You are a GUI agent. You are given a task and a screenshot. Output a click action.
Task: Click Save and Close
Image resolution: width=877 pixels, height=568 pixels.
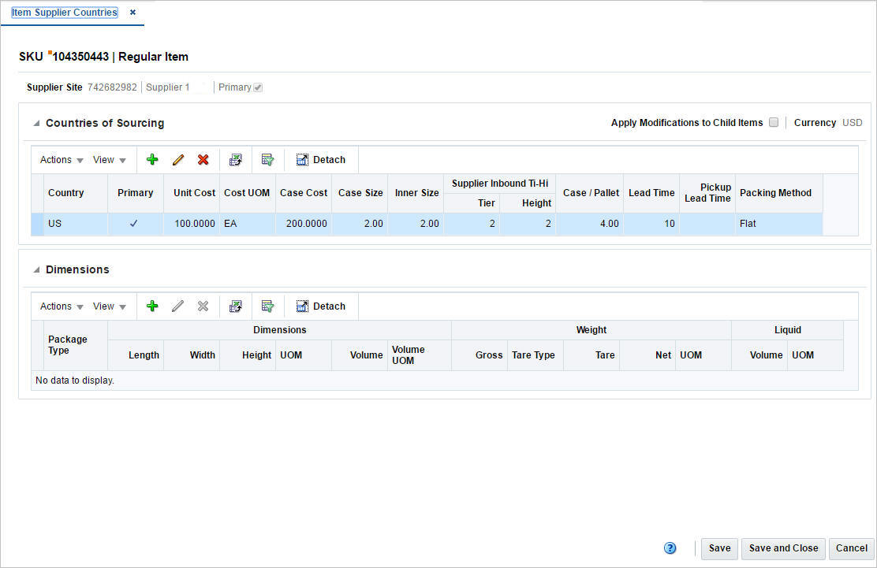[x=784, y=548]
